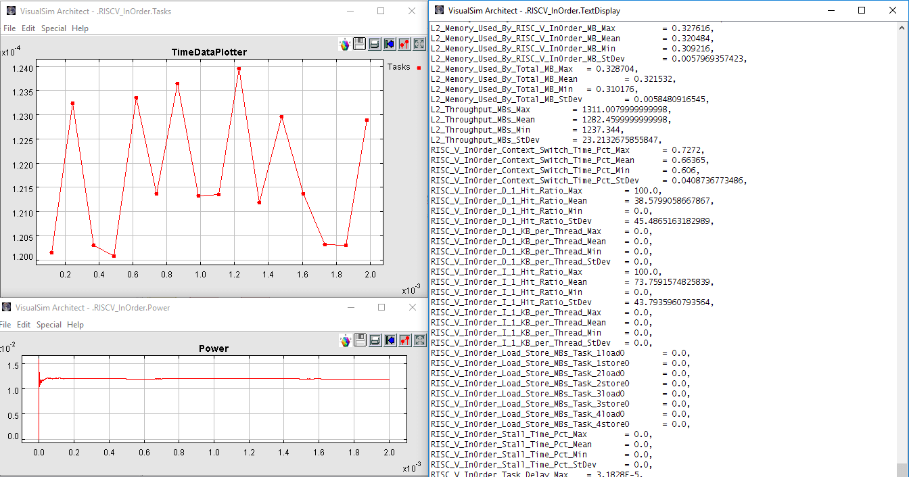
Task: Reset axes with blue arrow icon in Tasks window
Action: point(390,44)
